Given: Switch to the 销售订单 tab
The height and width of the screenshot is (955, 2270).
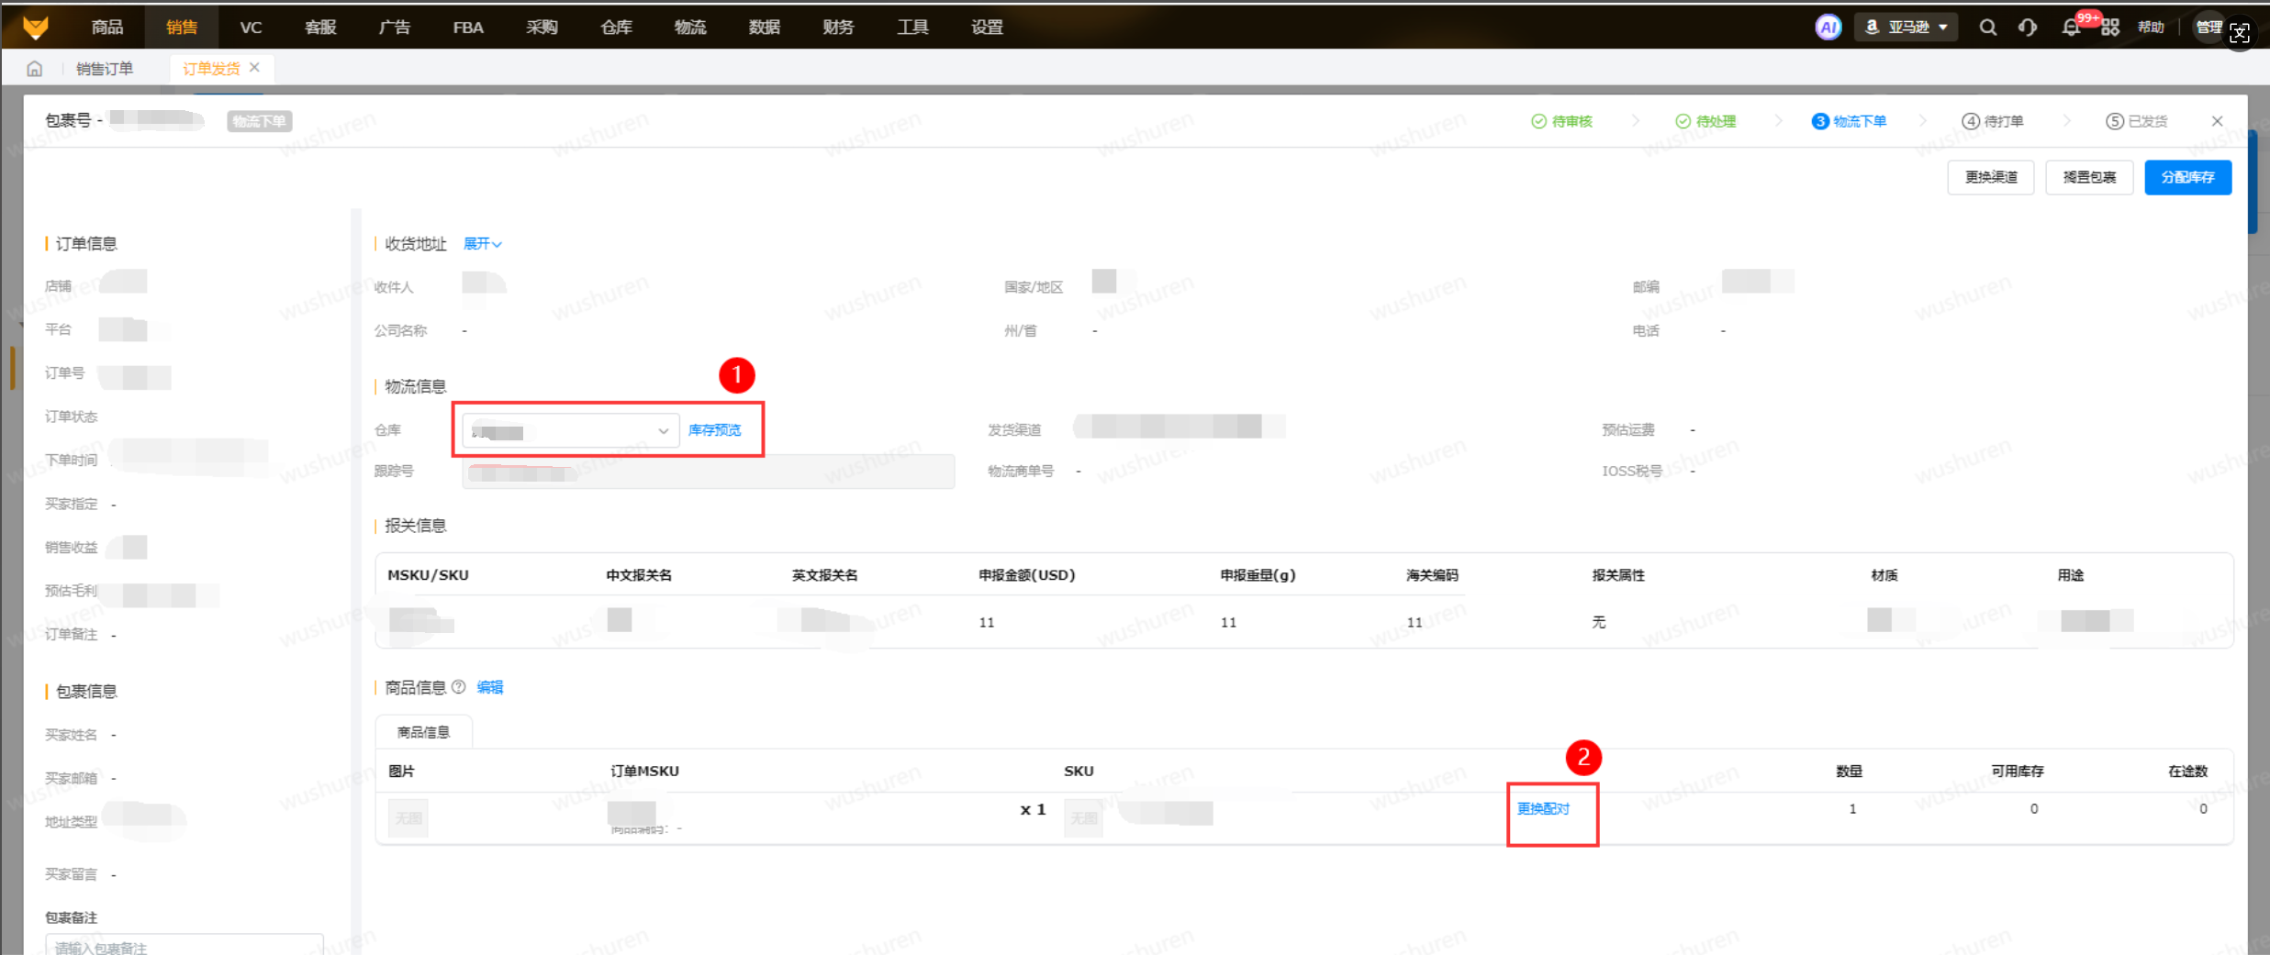Looking at the screenshot, I should pos(105,69).
